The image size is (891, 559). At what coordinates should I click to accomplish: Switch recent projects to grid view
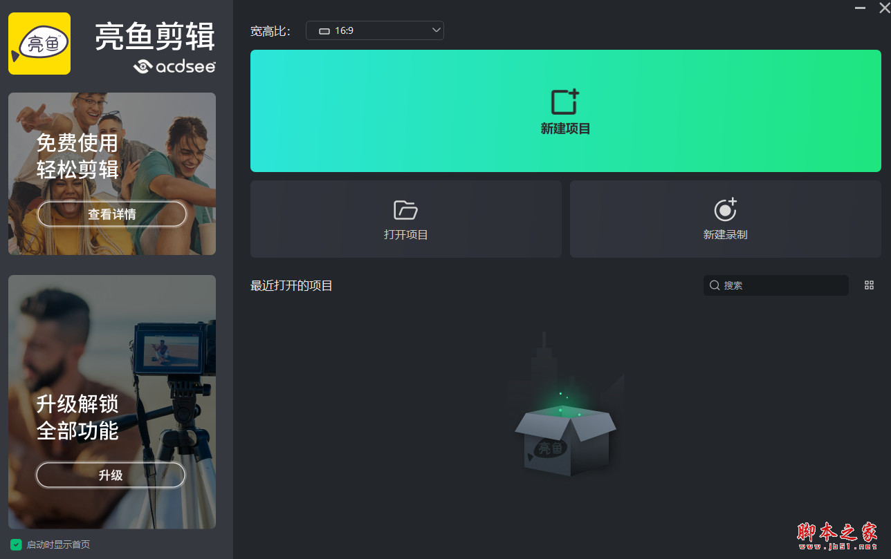(x=869, y=285)
